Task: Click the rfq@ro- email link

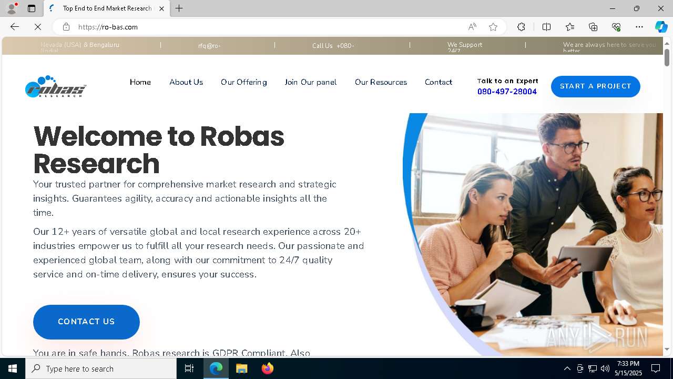Action: [209, 46]
